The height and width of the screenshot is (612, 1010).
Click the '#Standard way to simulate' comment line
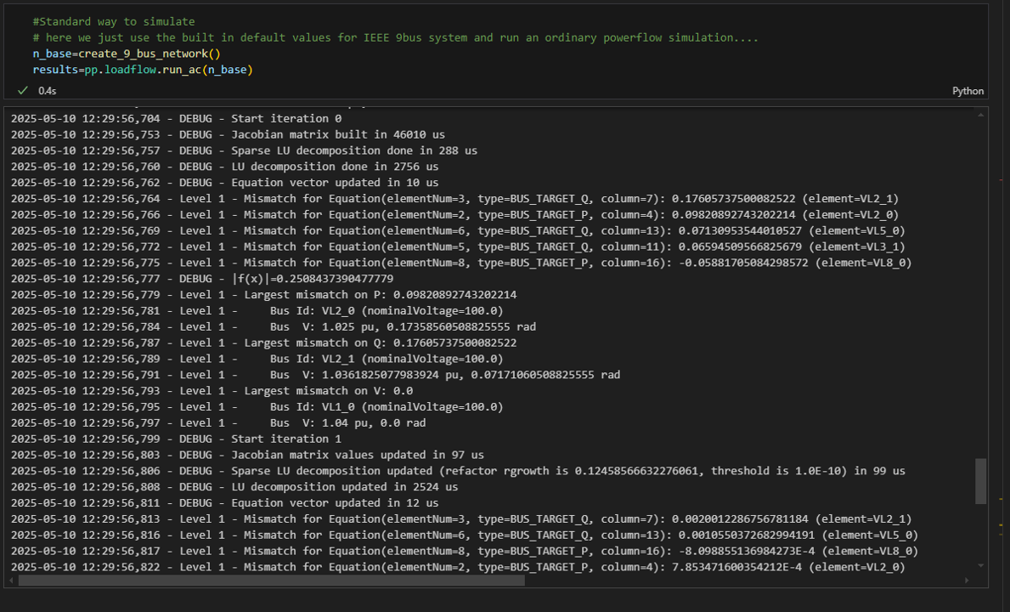(x=113, y=21)
